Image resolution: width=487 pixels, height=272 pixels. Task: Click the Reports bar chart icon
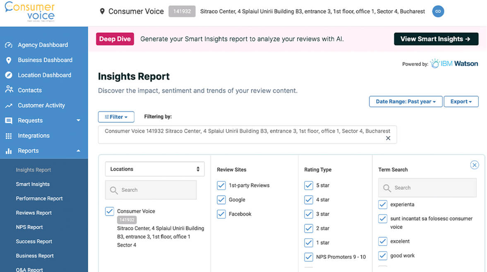(9, 151)
